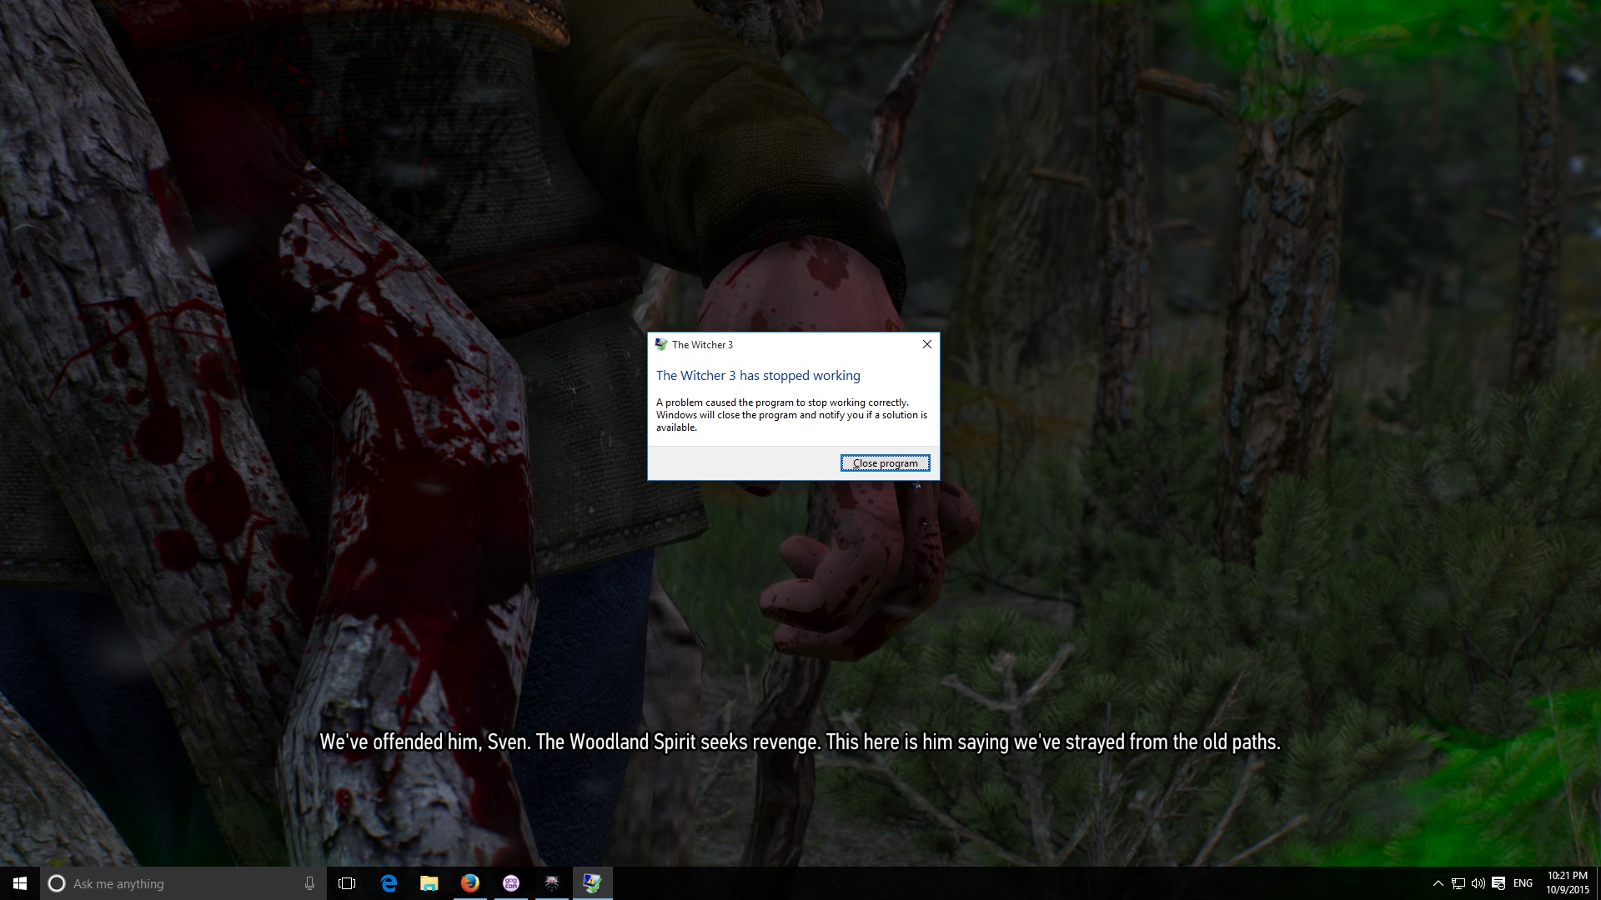
Task: Open the Windows Start menu
Action: [x=20, y=883]
